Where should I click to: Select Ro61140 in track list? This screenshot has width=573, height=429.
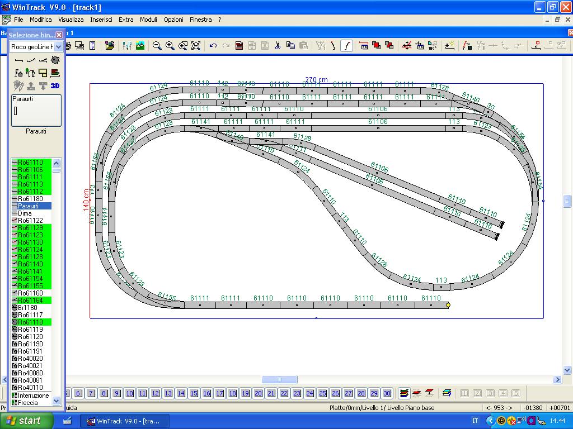(31, 264)
